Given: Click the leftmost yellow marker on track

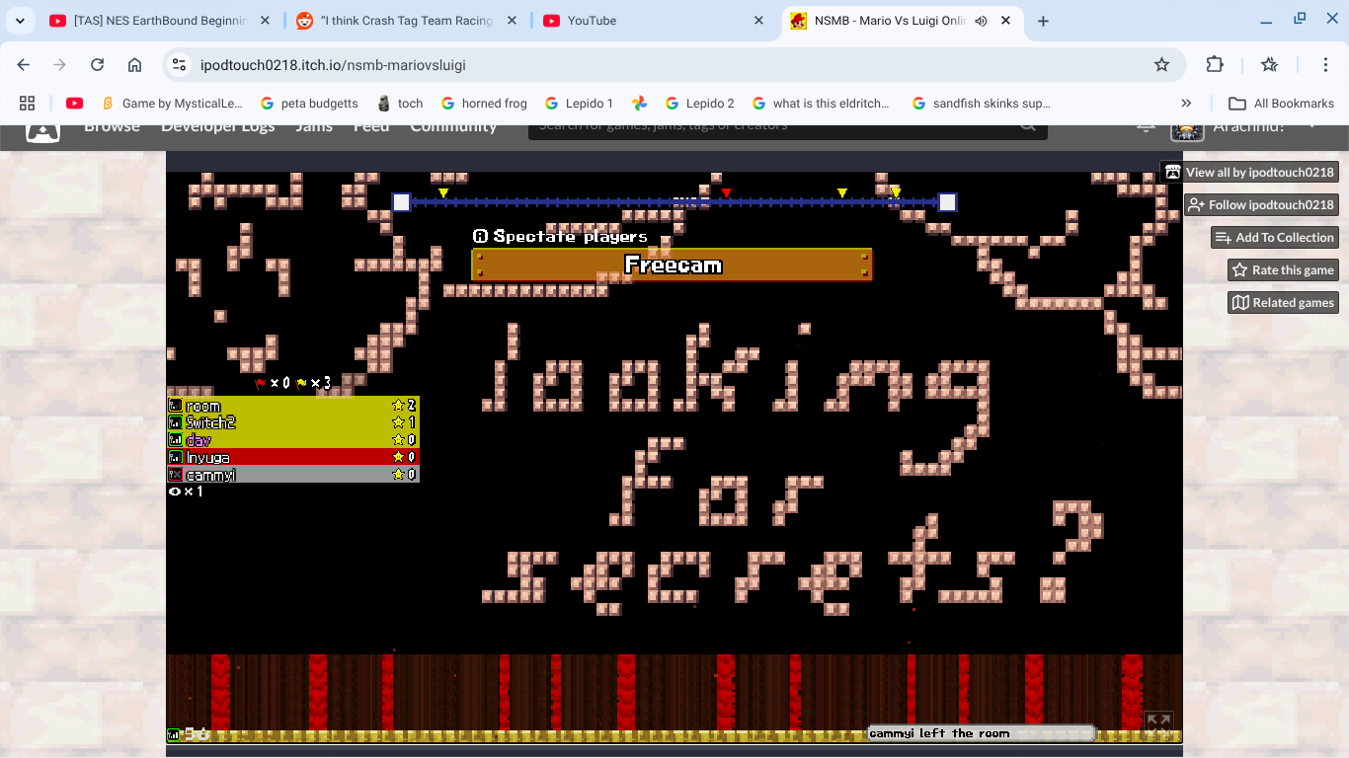Looking at the screenshot, I should click(443, 192).
